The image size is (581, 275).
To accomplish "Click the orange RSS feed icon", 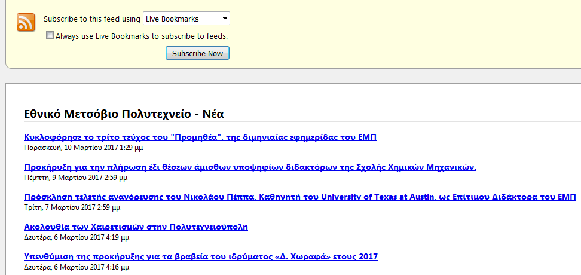I will point(26,22).
